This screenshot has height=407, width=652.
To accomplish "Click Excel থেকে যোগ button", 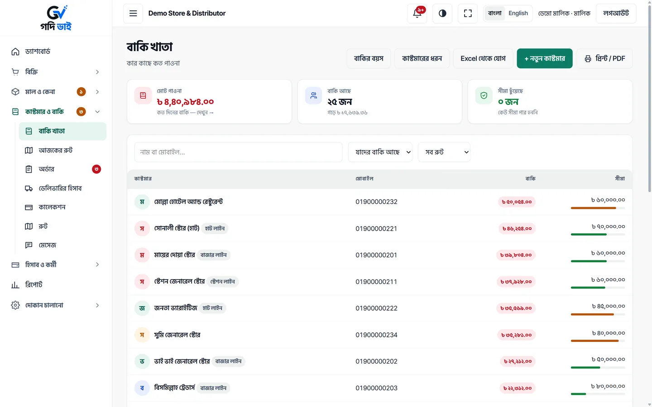I will pos(483,58).
